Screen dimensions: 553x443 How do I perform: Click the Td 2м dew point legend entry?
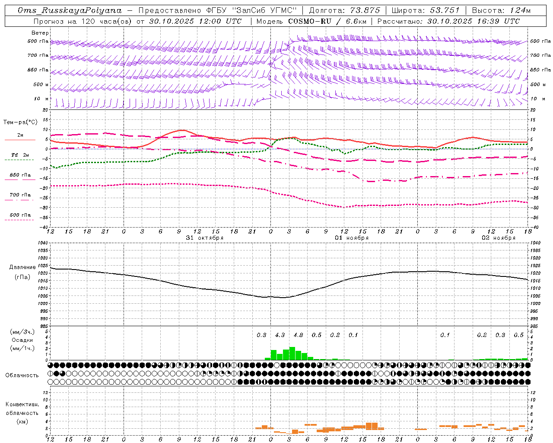point(20,157)
